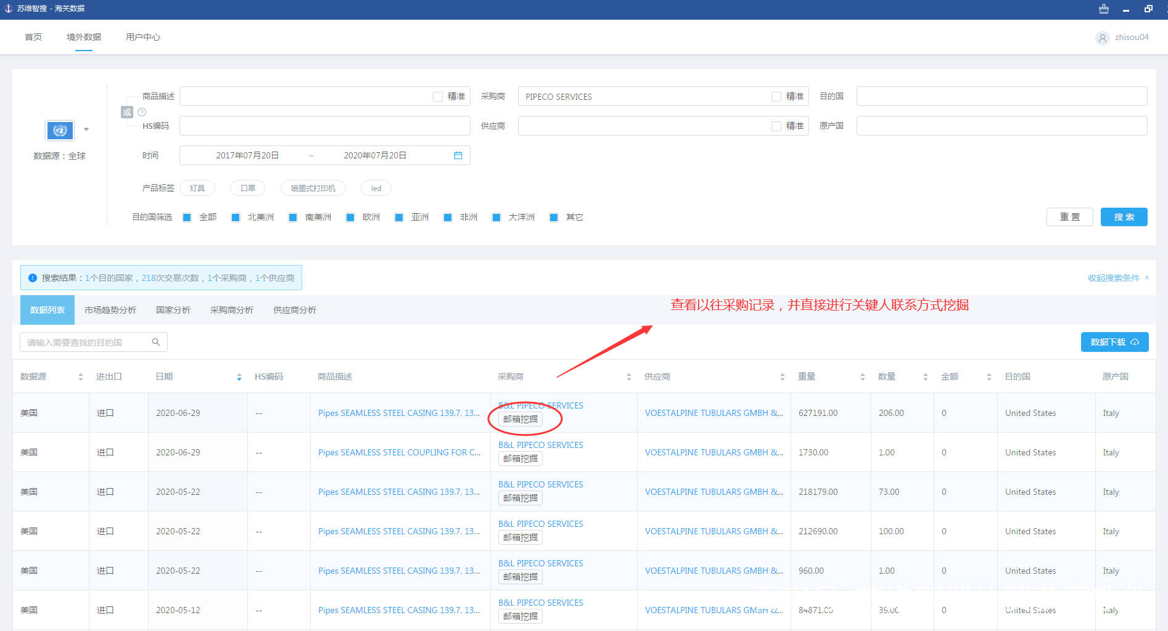Focus the 商品描述 input field
Image resolution: width=1168 pixels, height=631 pixels.
point(325,96)
